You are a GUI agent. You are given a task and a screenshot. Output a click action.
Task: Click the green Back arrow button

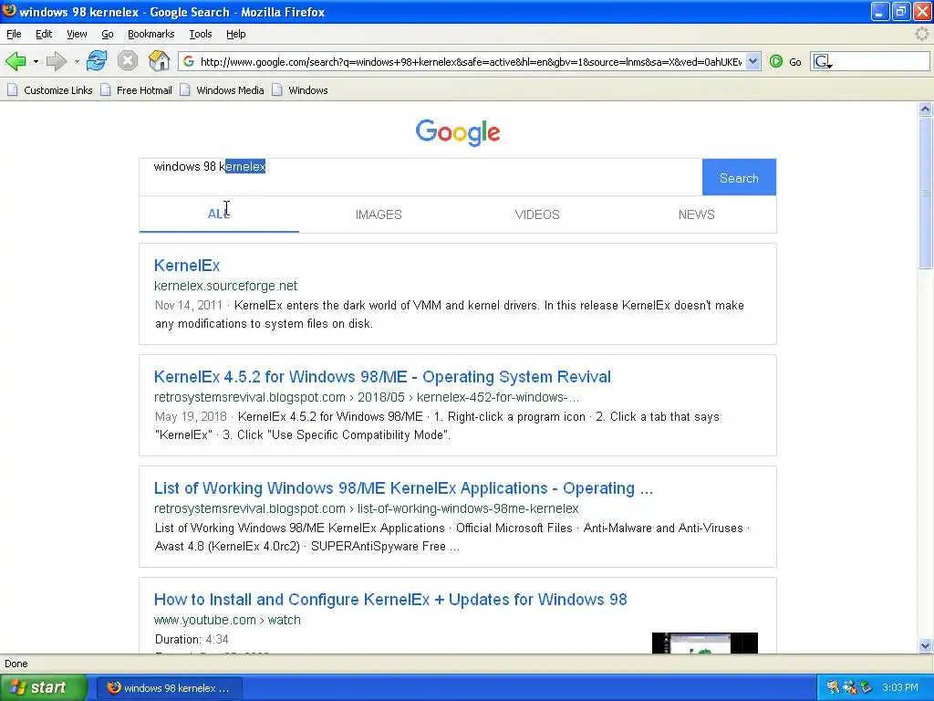16,61
